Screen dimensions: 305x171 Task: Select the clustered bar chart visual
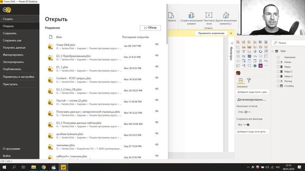[249, 42]
